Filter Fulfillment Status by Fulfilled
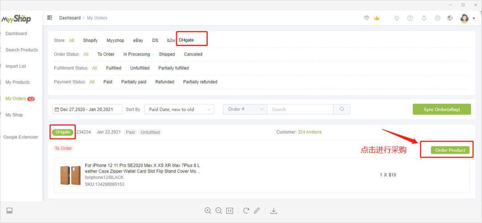Image resolution: width=482 pixels, height=223 pixels. tap(114, 68)
